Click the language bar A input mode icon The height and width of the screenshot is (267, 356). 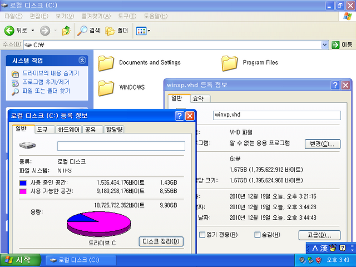[x=315, y=248]
